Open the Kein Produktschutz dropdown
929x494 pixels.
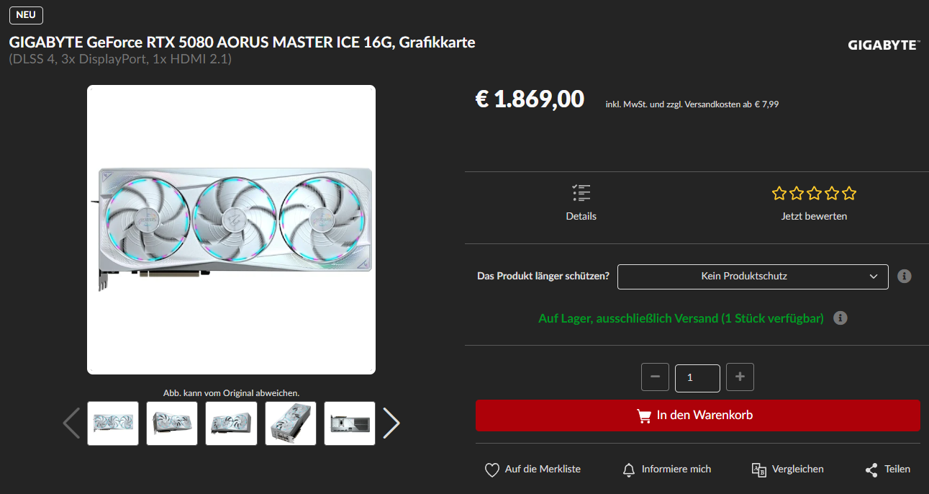pyautogui.click(x=753, y=277)
